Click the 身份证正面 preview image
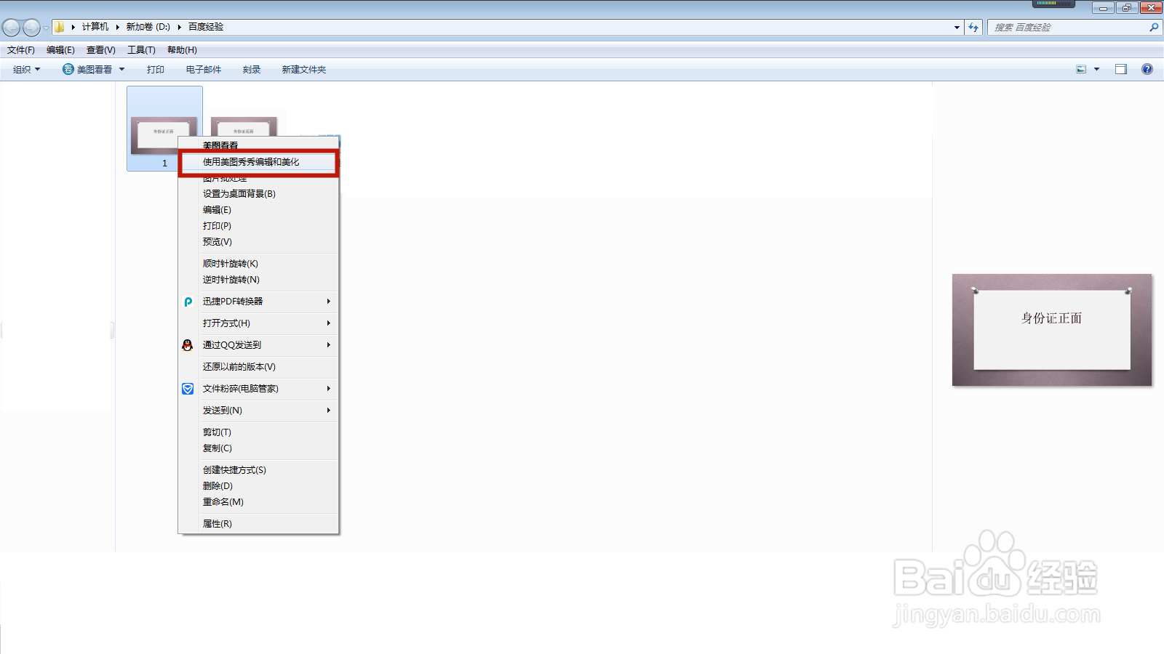Image resolution: width=1164 pixels, height=654 pixels. pyautogui.click(x=1052, y=330)
